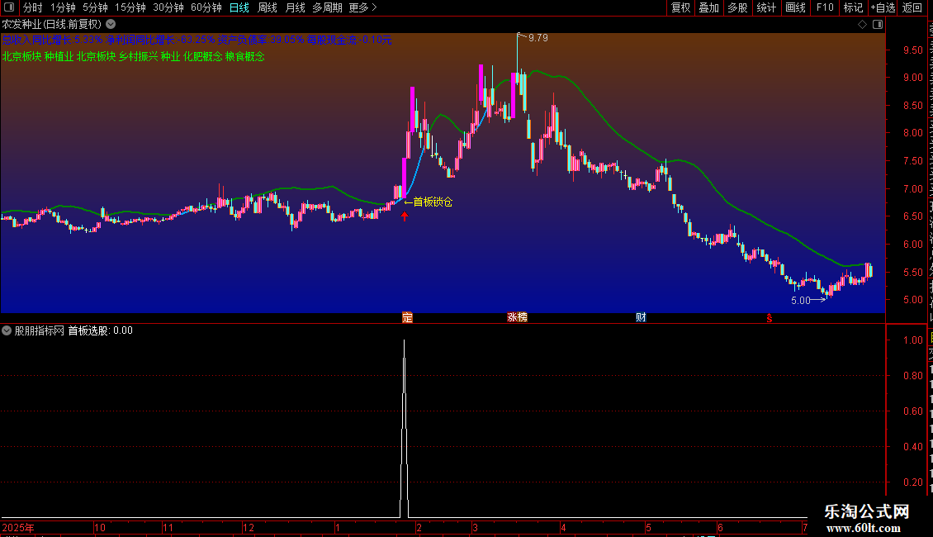Screen dimensions: 933x537
Task: Switch to 60分钟 period tab
Action: 206,7
